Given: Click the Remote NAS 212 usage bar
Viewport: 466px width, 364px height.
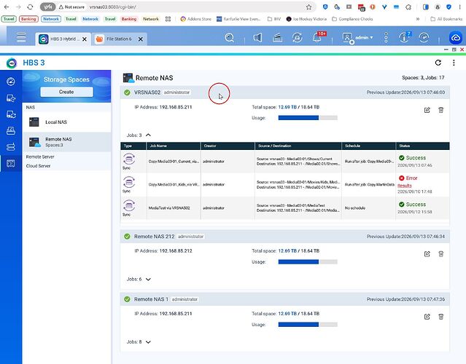Looking at the screenshot, I should click(x=308, y=262).
